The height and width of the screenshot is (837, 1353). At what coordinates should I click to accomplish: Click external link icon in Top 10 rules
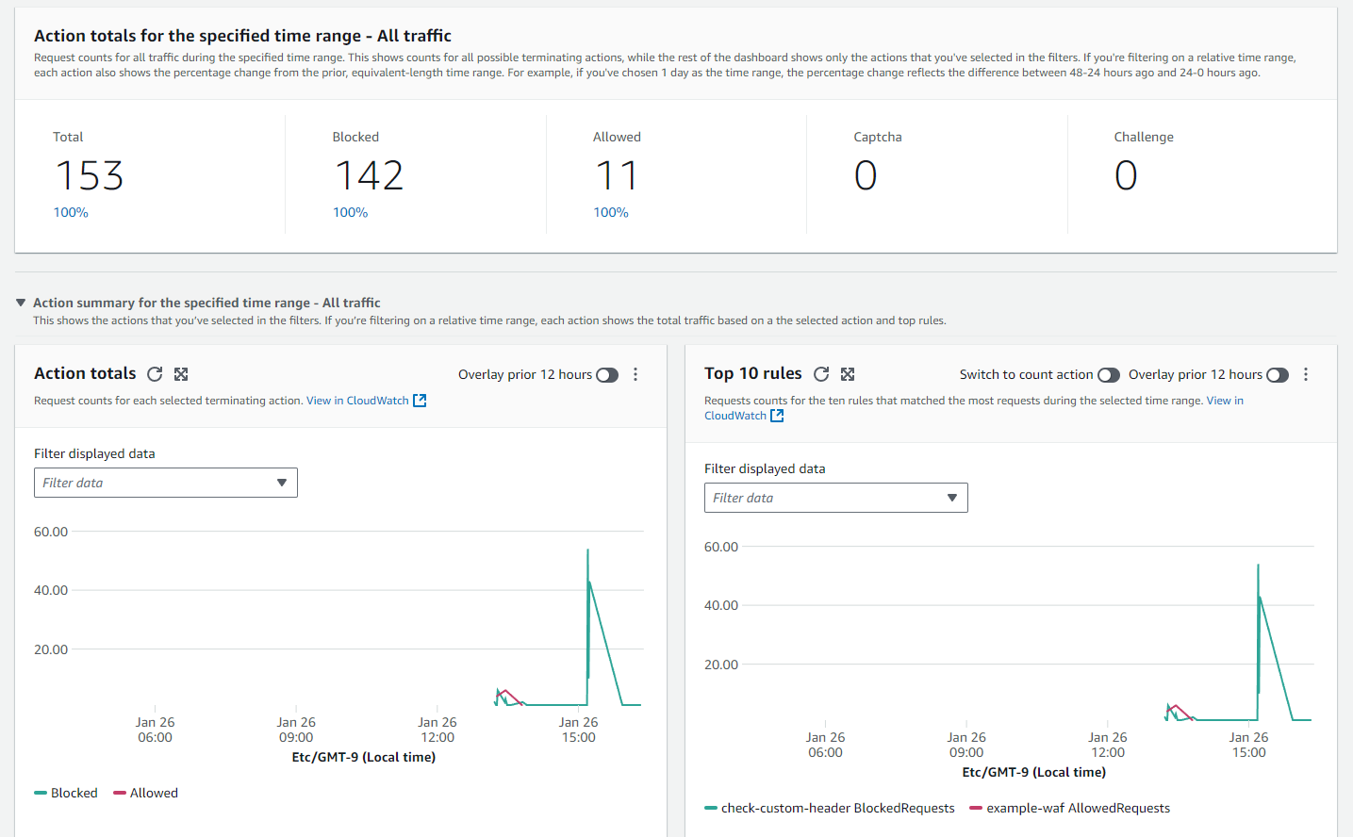(x=777, y=416)
